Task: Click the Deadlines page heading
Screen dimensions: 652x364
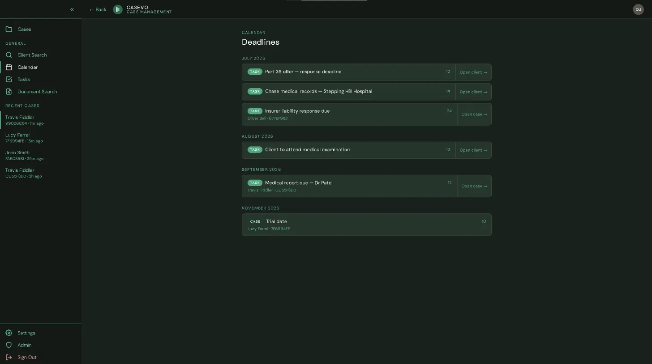Action: coord(261,42)
